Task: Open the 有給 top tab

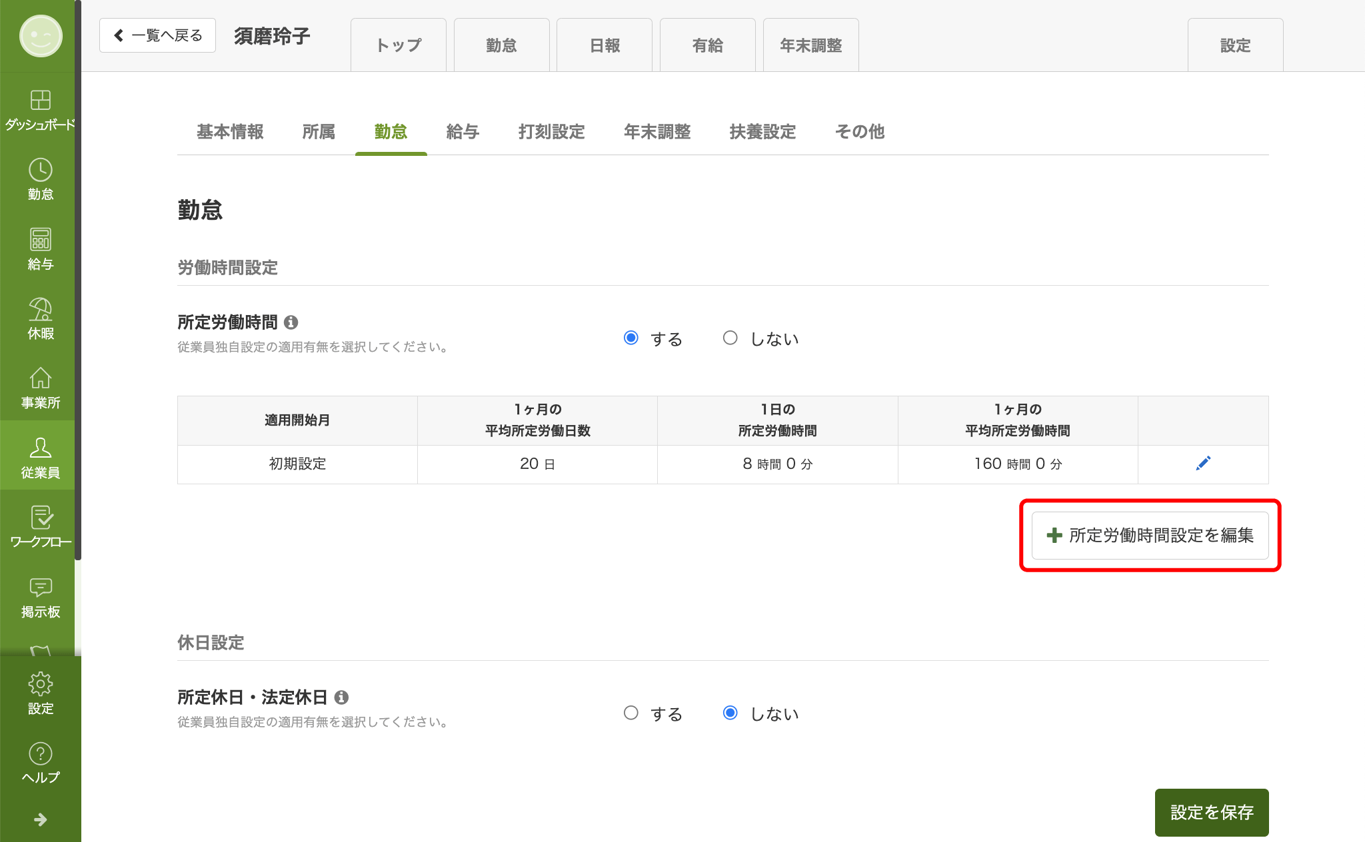Action: pos(707,45)
